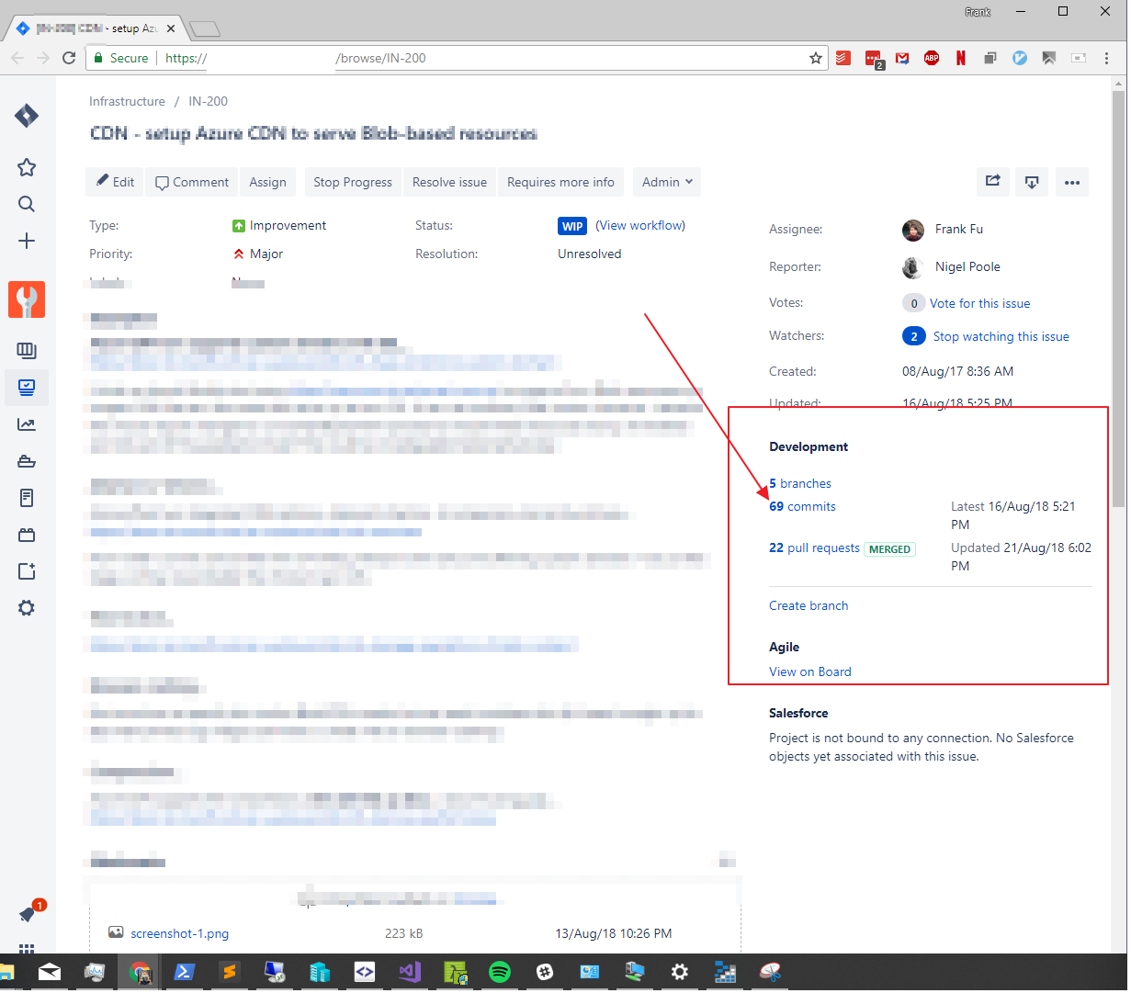Image resolution: width=1131 pixels, height=993 pixels.
Task: Share this issue via share icon
Action: tap(993, 182)
